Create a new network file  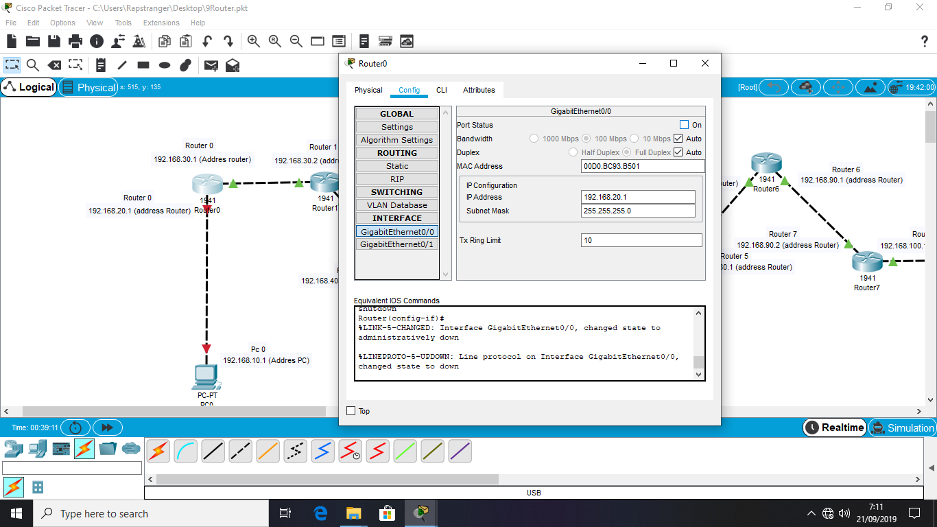[12, 41]
